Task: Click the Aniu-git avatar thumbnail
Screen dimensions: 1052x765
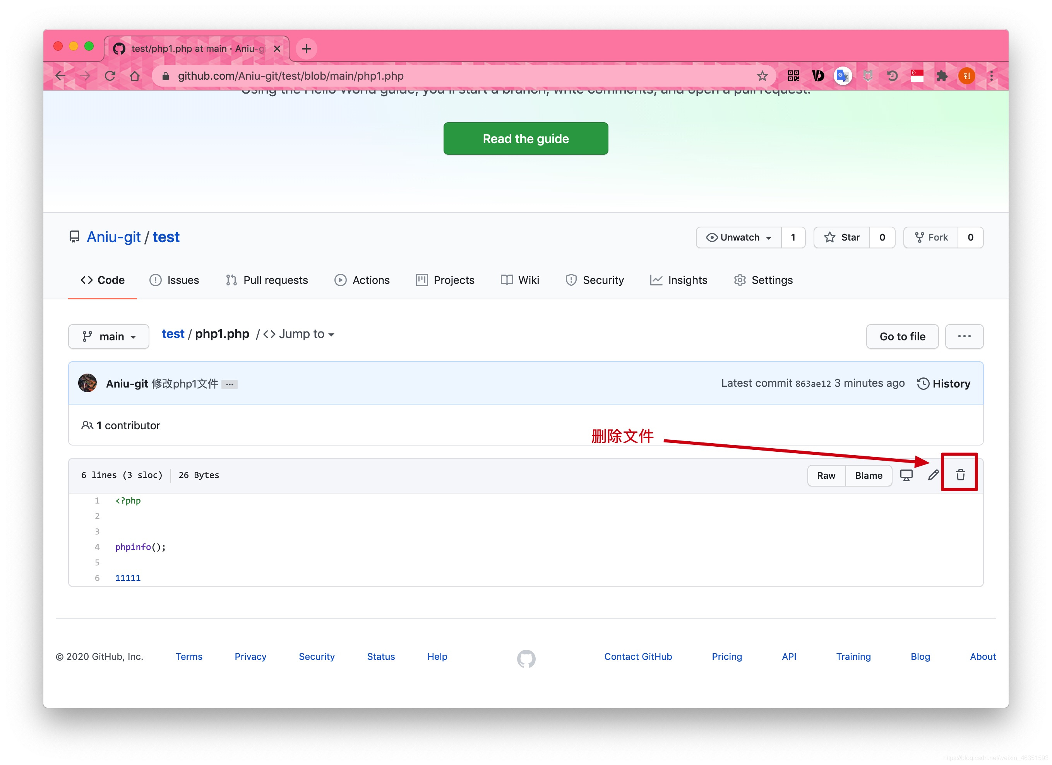Action: (x=87, y=383)
